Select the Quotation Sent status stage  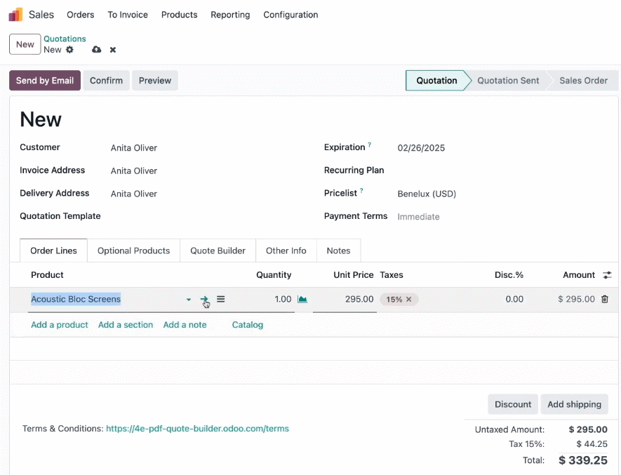pyautogui.click(x=508, y=81)
